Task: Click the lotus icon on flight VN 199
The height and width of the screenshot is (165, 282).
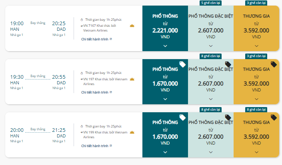Action: point(132,132)
